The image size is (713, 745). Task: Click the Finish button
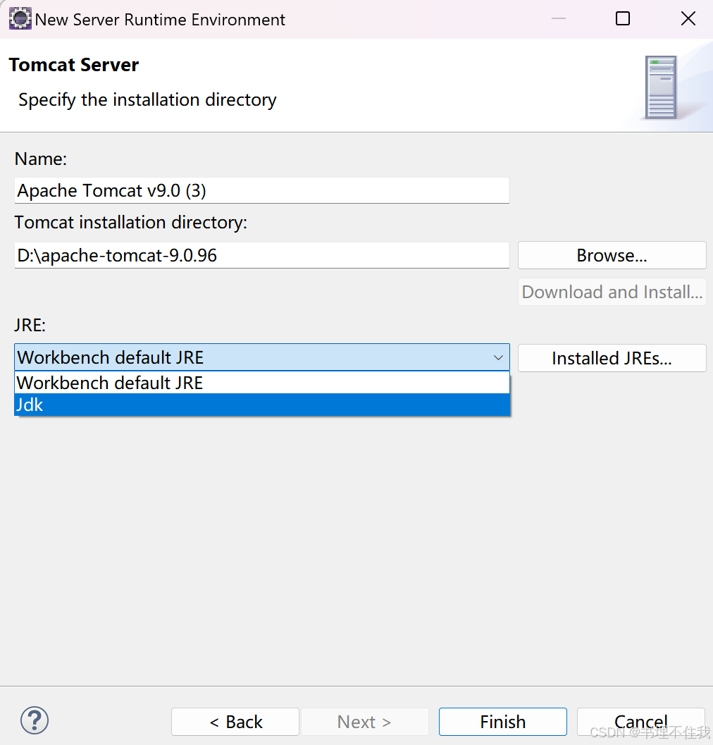[502, 722]
